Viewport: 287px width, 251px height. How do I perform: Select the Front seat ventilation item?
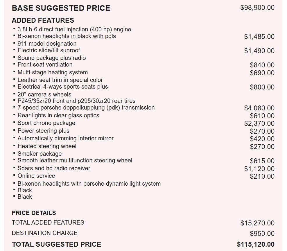[45, 64]
